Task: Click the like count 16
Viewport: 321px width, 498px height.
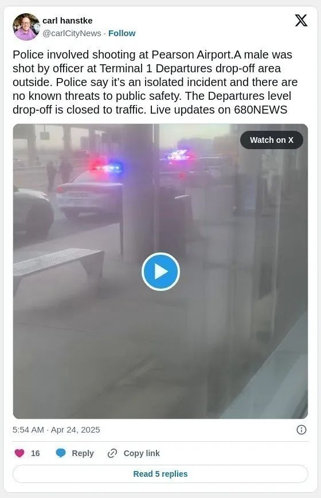Action: point(35,453)
